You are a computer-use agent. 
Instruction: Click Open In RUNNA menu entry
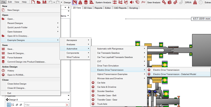[16, 75]
